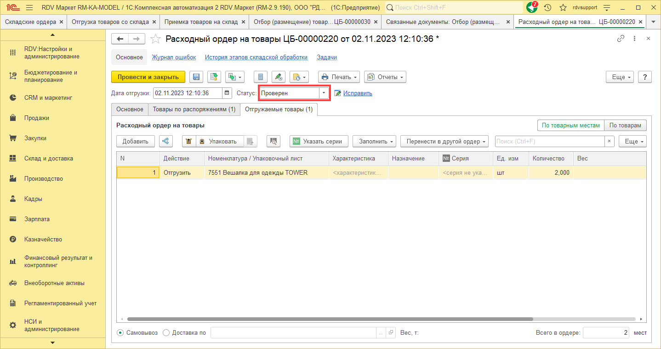This screenshot has height=349, width=661.
Task: Expand the Статус dropdown arrow
Action: pyautogui.click(x=324, y=93)
